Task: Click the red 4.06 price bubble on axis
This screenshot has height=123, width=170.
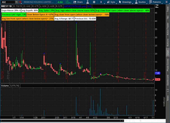Action: point(157,80)
